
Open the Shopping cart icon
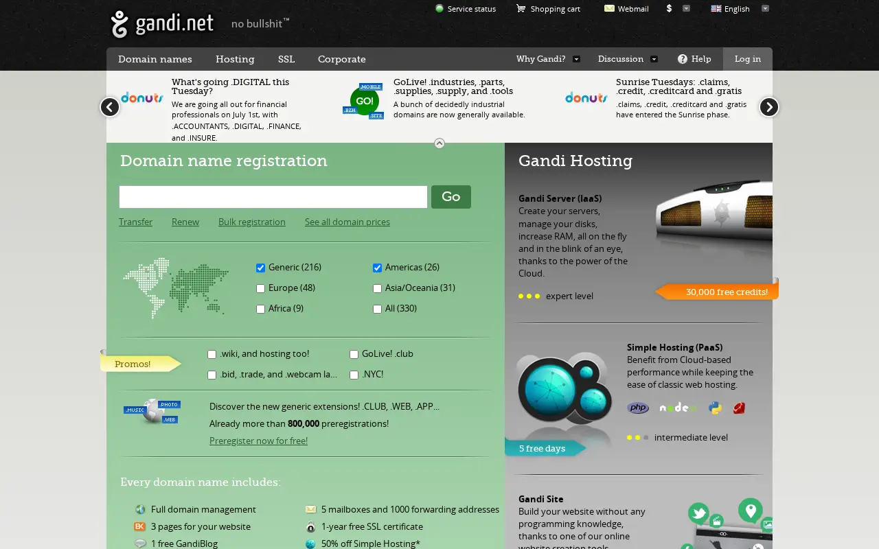521,9
